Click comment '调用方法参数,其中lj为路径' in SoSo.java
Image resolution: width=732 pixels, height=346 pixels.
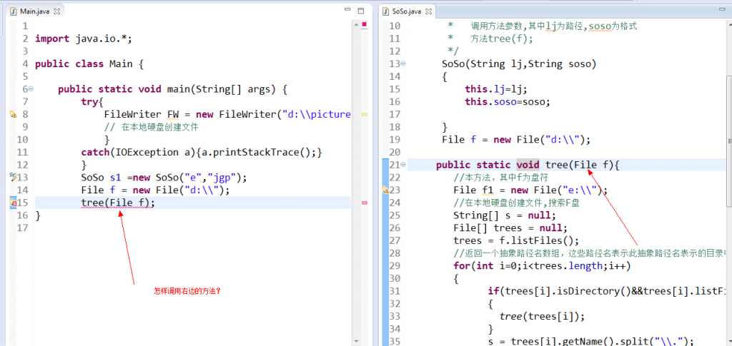point(554,26)
